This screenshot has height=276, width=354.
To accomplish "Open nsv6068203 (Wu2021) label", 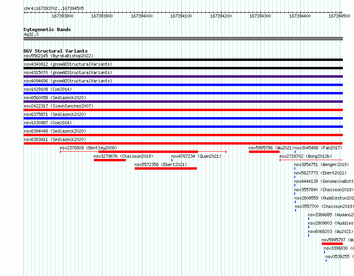I will tap(331, 231).
